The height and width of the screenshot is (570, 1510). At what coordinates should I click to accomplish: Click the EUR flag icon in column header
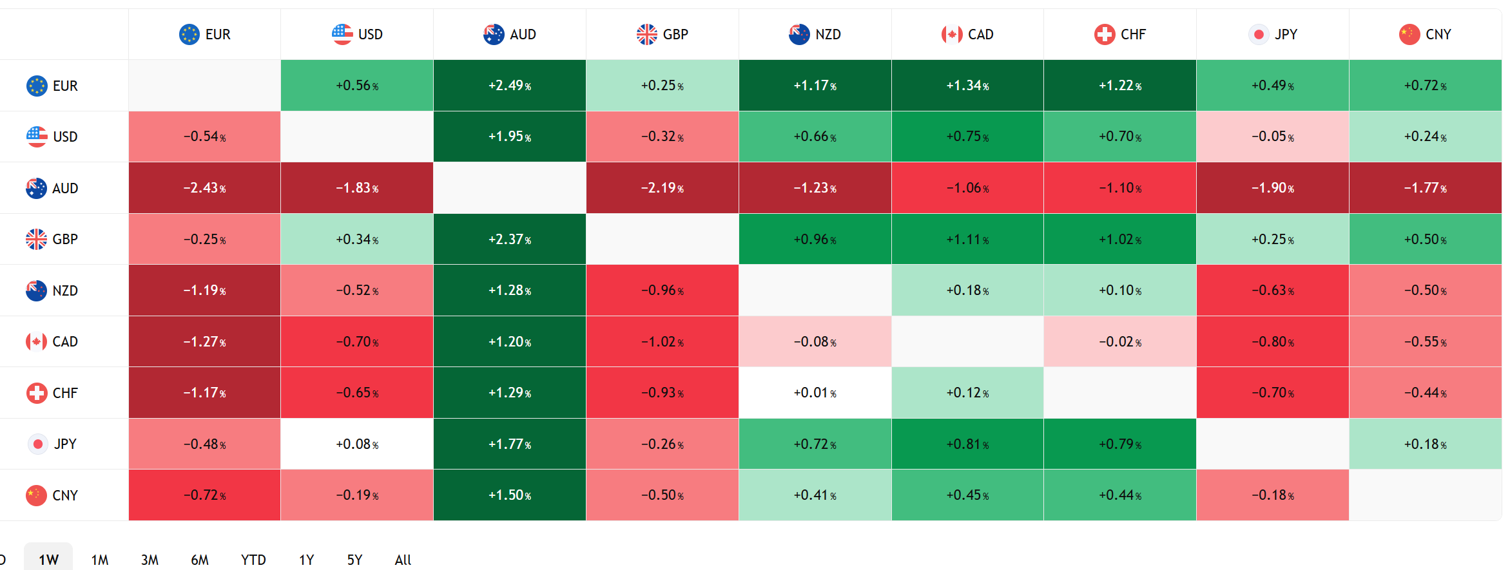pyautogui.click(x=189, y=34)
